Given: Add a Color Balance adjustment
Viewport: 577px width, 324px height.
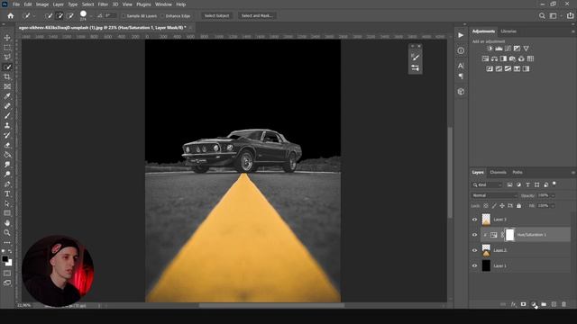Looking at the screenshot, I should coord(494,58).
